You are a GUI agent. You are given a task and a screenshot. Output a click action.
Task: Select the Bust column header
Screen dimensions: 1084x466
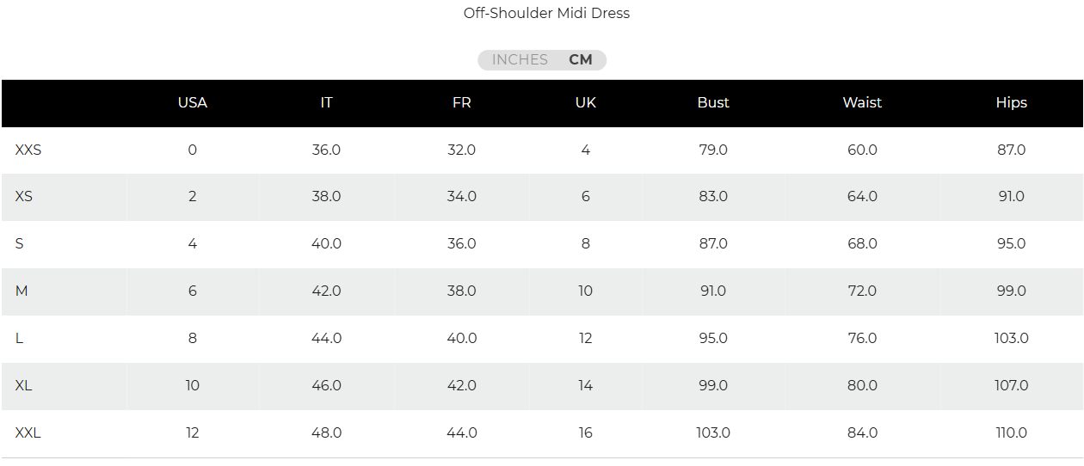(713, 103)
